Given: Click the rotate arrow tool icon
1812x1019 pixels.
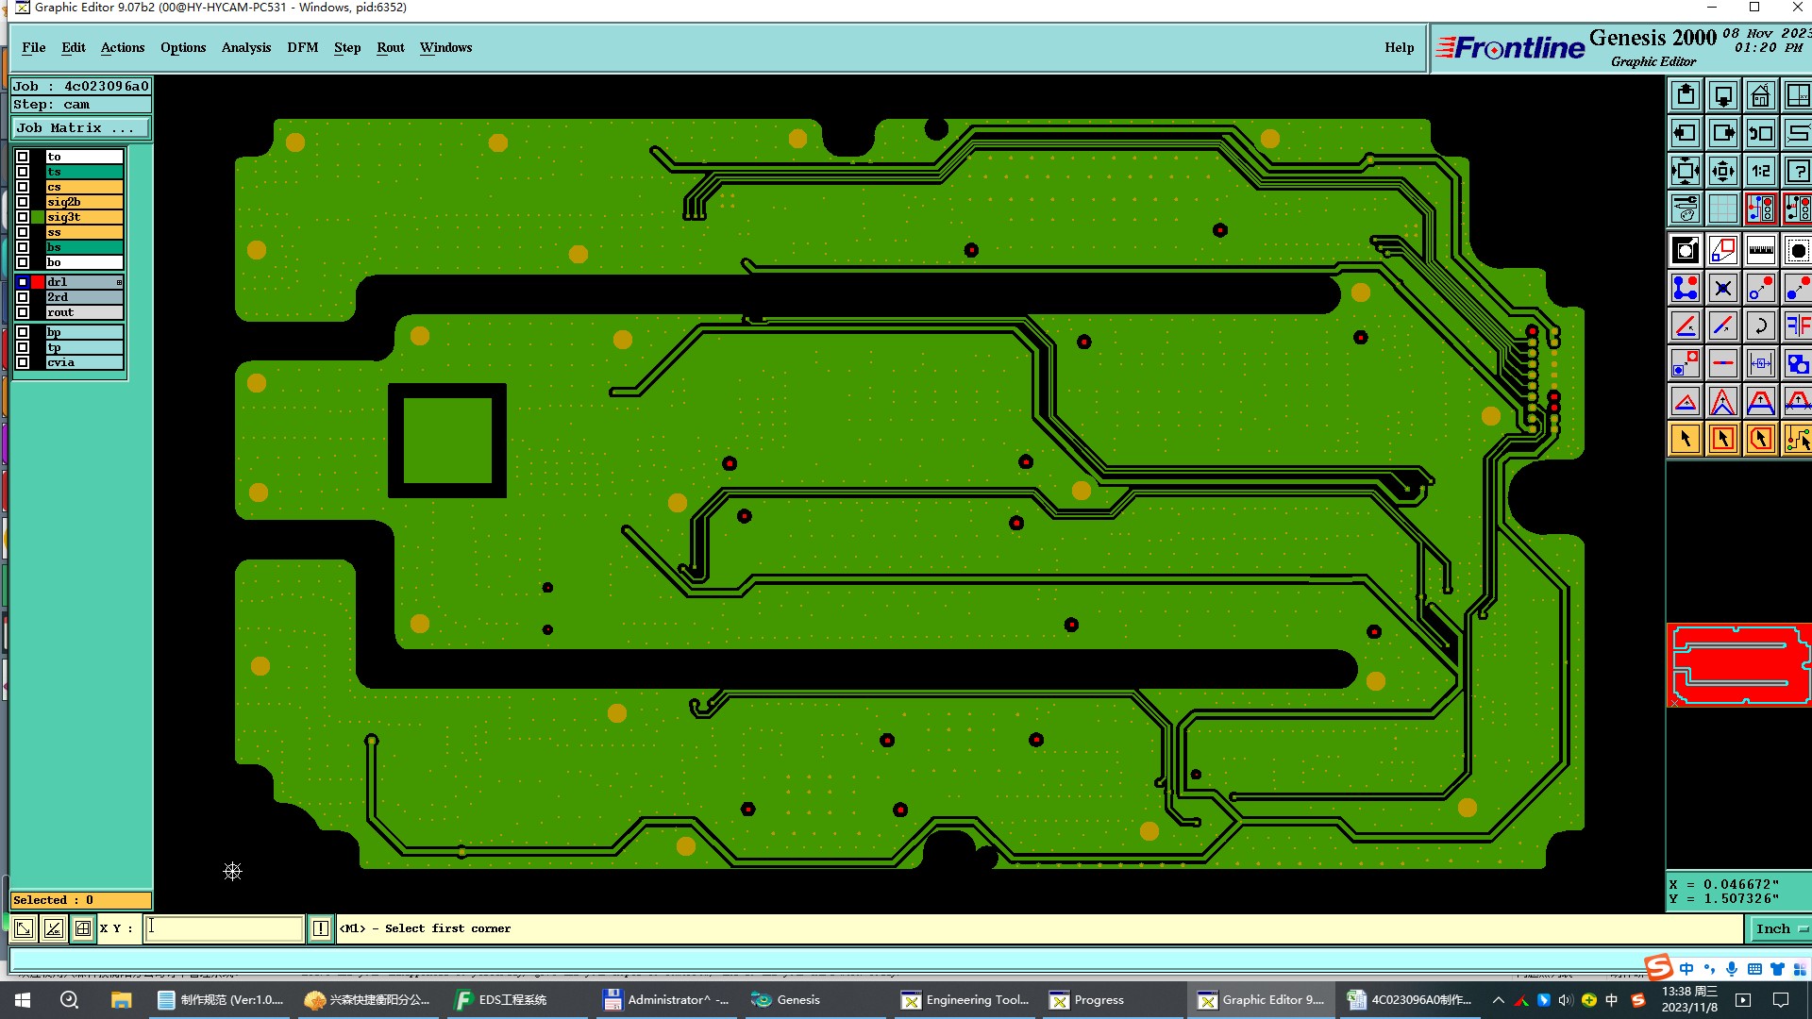Looking at the screenshot, I should (1760, 326).
